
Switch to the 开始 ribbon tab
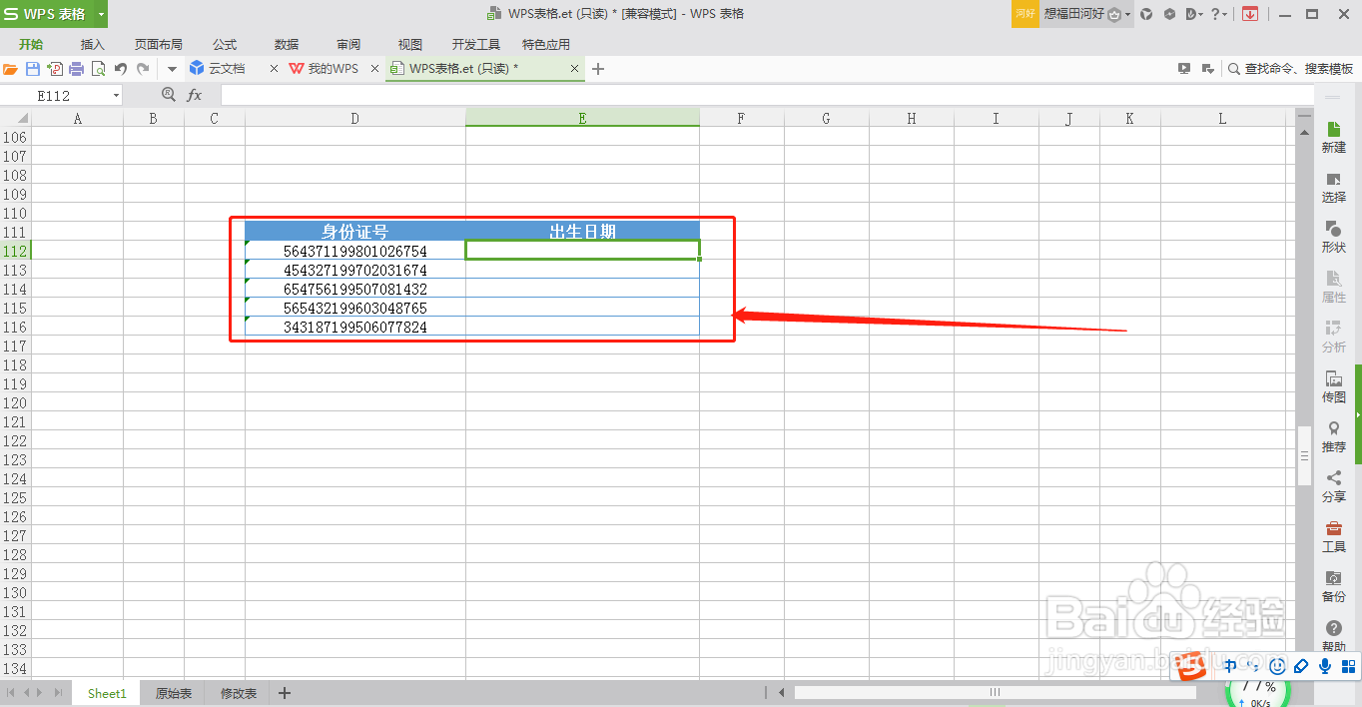click(x=31, y=44)
